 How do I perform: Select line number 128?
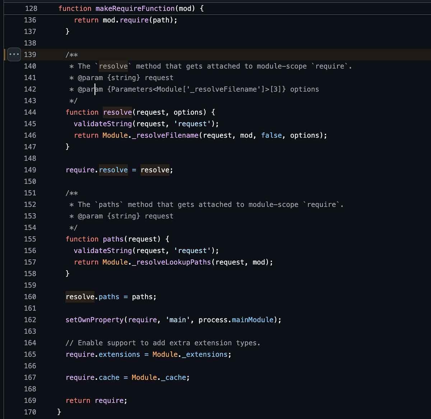click(x=31, y=8)
